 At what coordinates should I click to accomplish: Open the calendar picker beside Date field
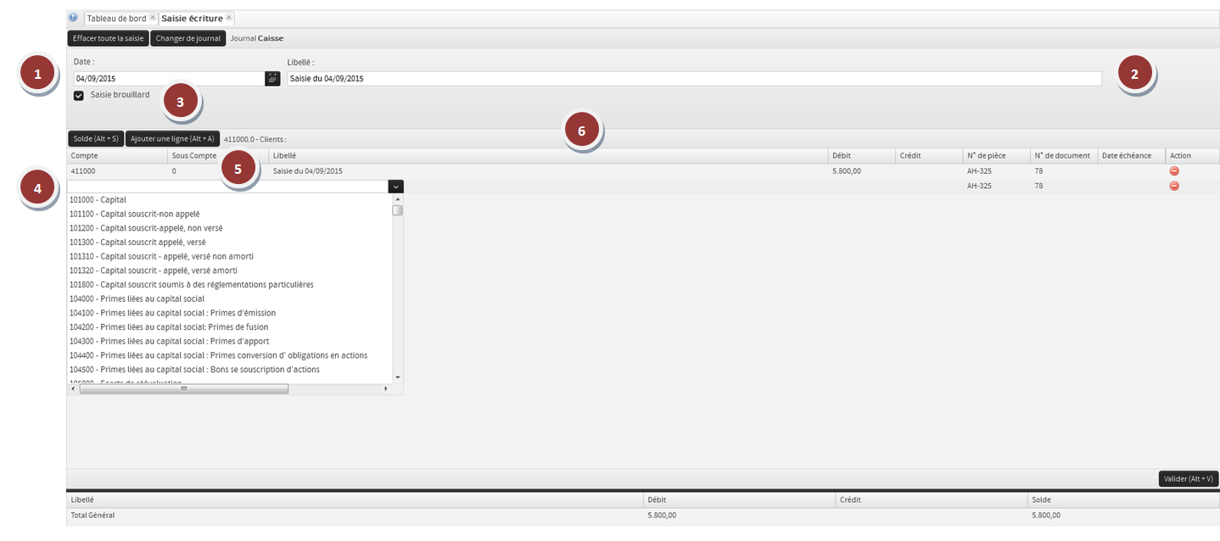pyautogui.click(x=272, y=79)
